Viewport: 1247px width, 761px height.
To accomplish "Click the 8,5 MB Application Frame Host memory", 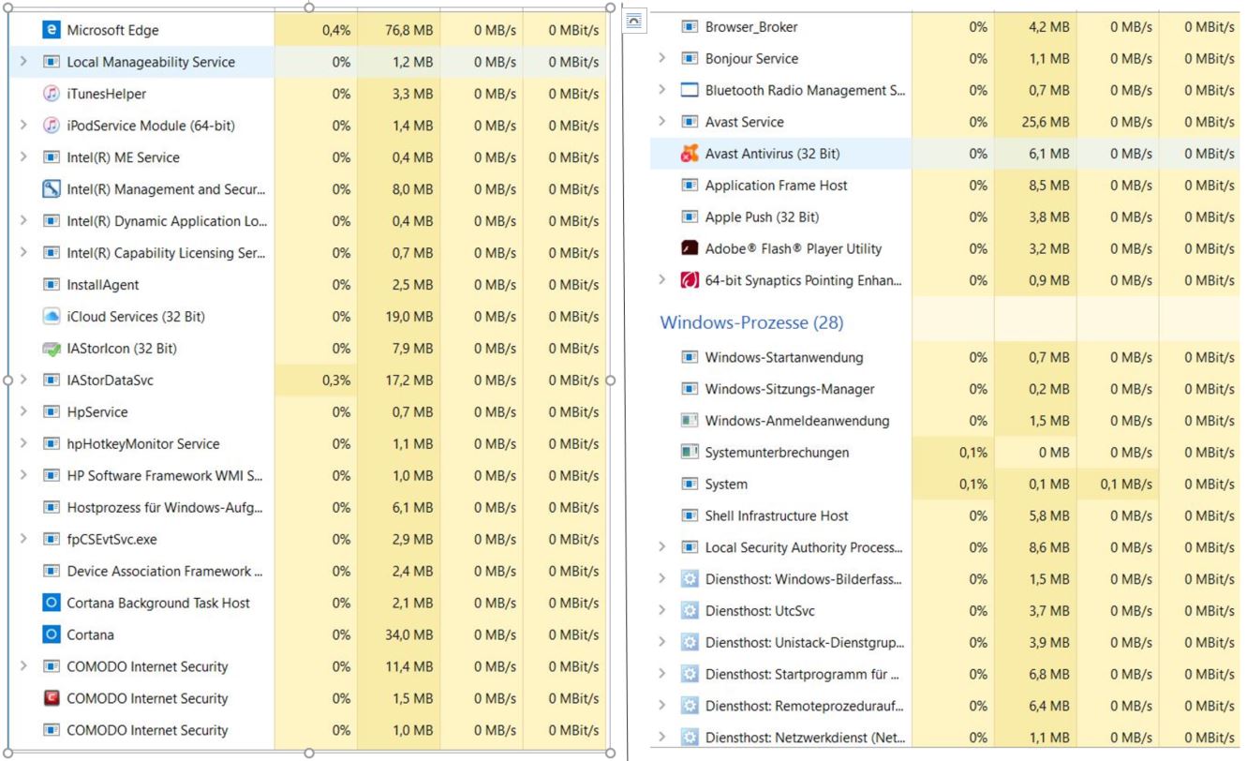I will [x=1049, y=186].
